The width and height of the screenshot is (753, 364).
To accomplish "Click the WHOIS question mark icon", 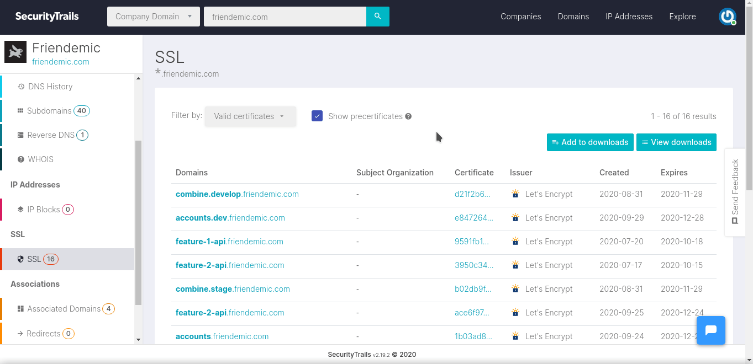I will click(21, 159).
